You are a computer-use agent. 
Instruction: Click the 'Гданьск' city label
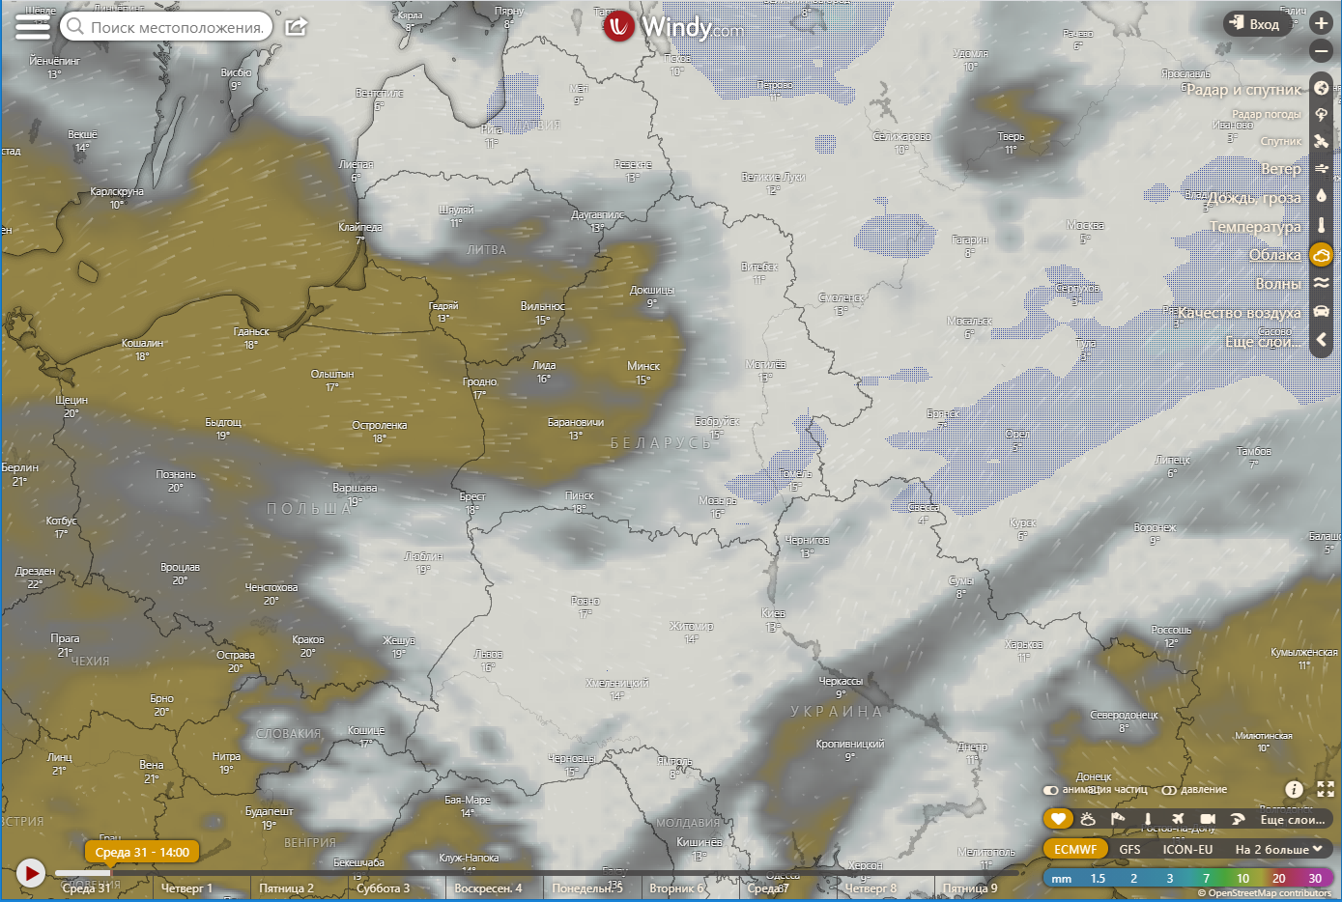(251, 332)
